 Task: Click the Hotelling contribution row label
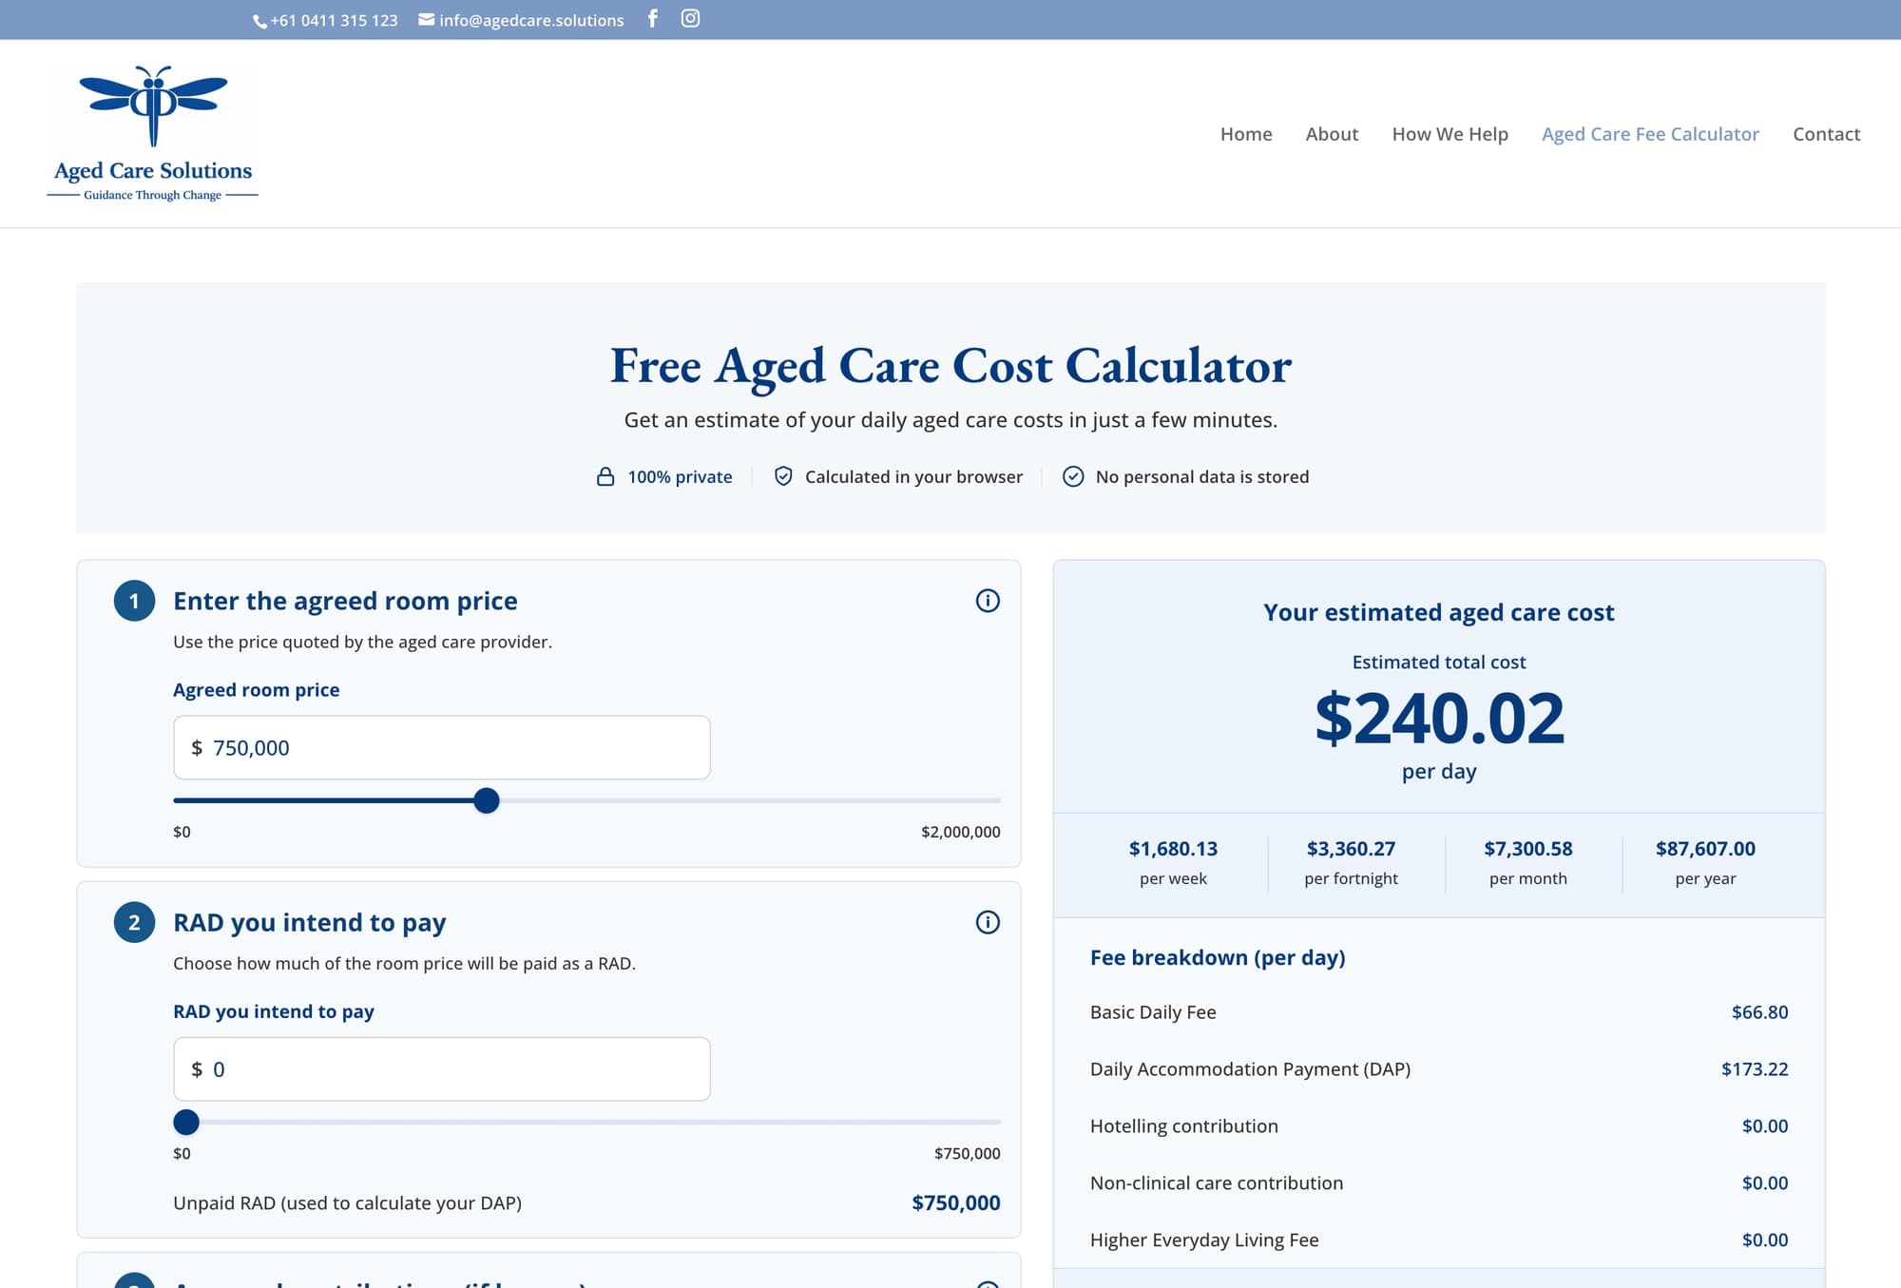1184,1126
